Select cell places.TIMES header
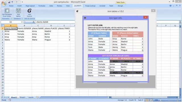Viewport: 182px width, 102px height. 64,28
